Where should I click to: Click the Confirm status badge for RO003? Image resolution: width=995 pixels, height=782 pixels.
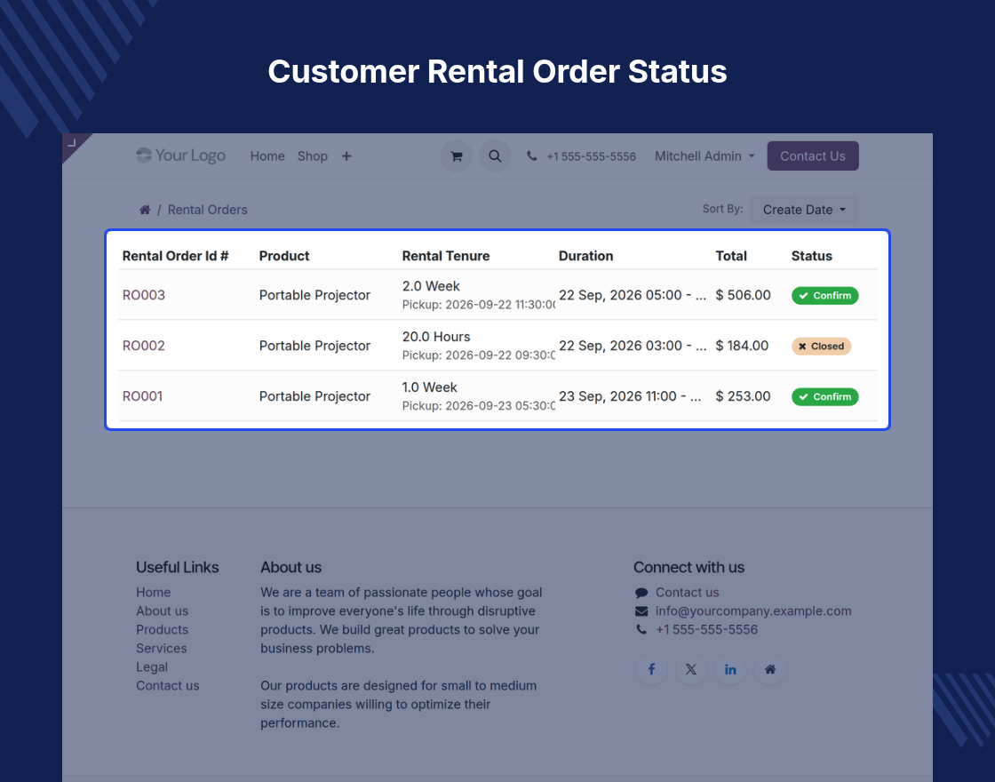click(824, 296)
